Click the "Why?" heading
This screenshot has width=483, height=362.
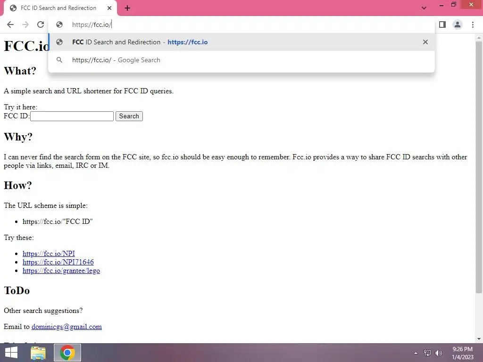click(18, 137)
